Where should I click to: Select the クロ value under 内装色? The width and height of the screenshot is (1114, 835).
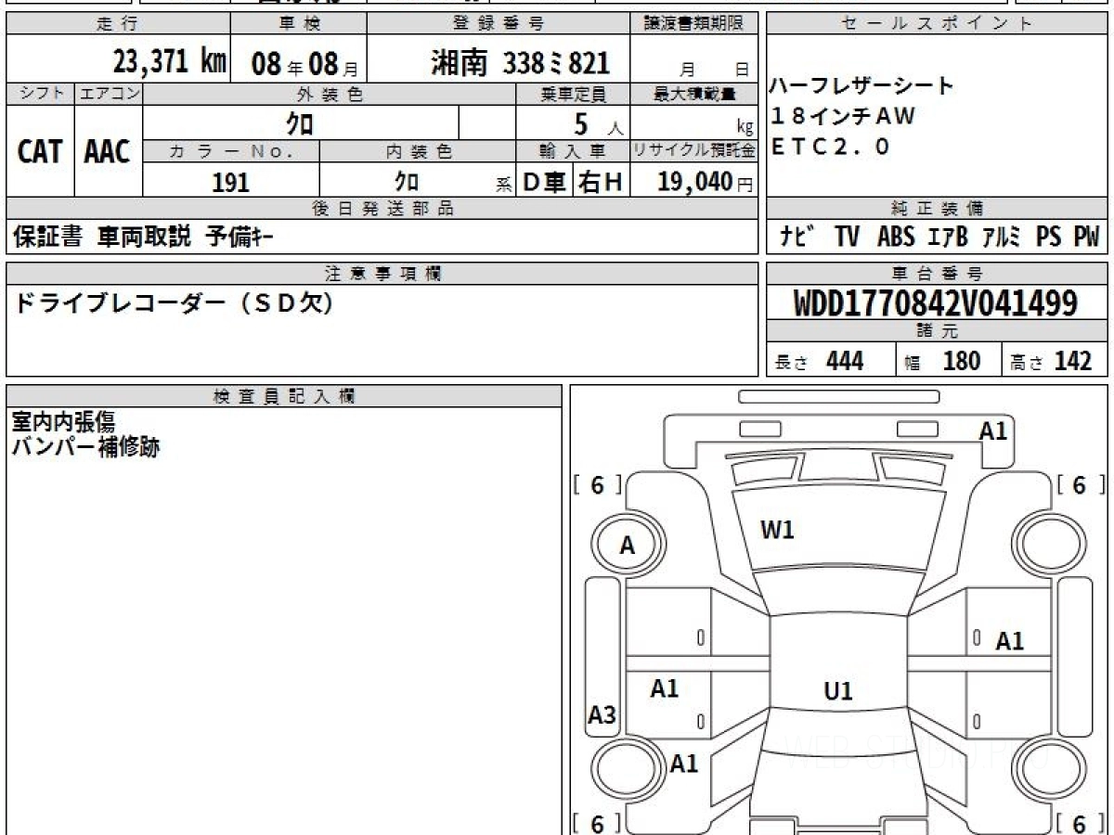pyautogui.click(x=406, y=182)
